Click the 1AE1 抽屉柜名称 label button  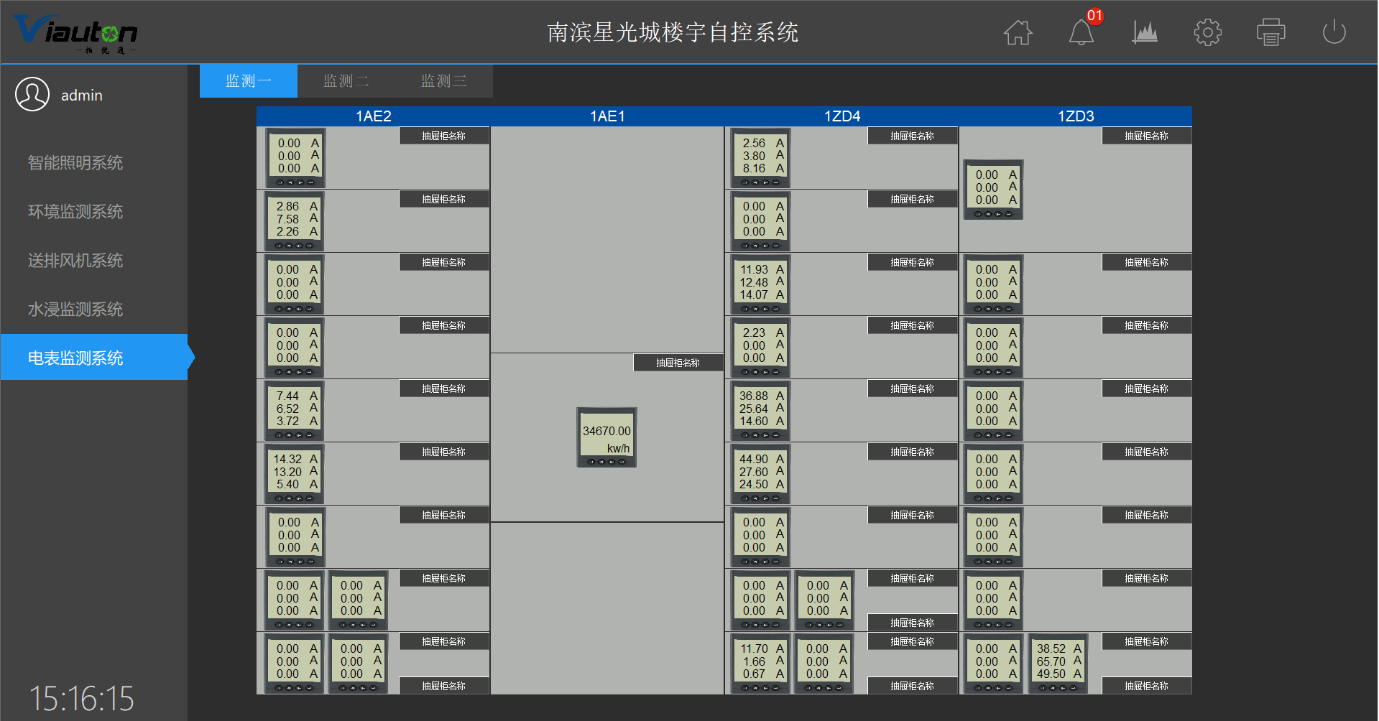click(678, 363)
